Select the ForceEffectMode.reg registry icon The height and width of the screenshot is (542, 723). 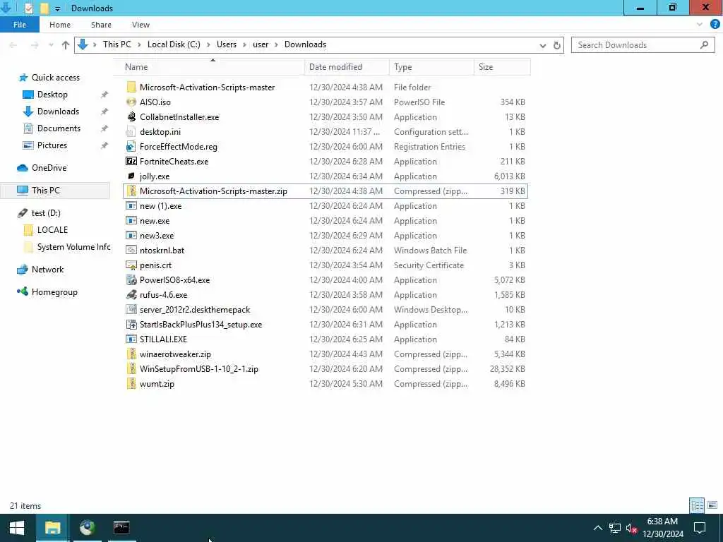click(131, 147)
